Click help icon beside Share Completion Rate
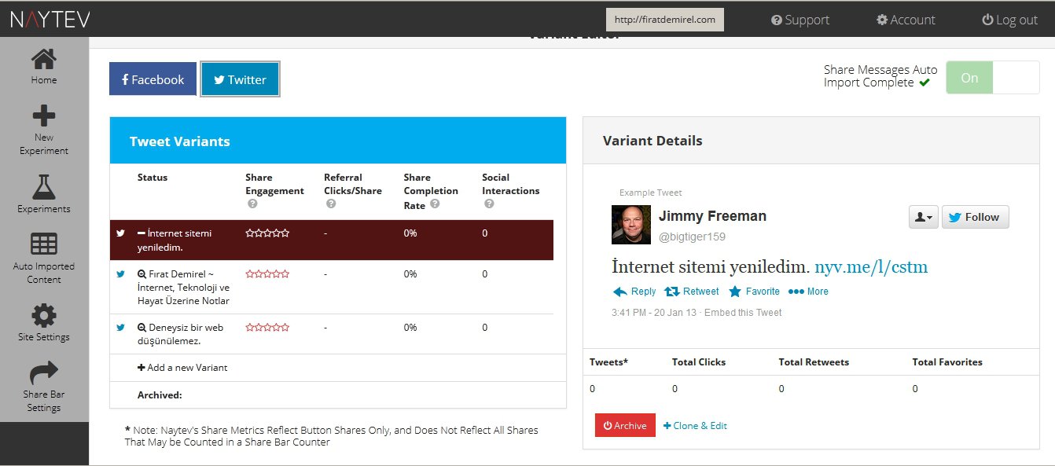The width and height of the screenshot is (1055, 466). 435,205
